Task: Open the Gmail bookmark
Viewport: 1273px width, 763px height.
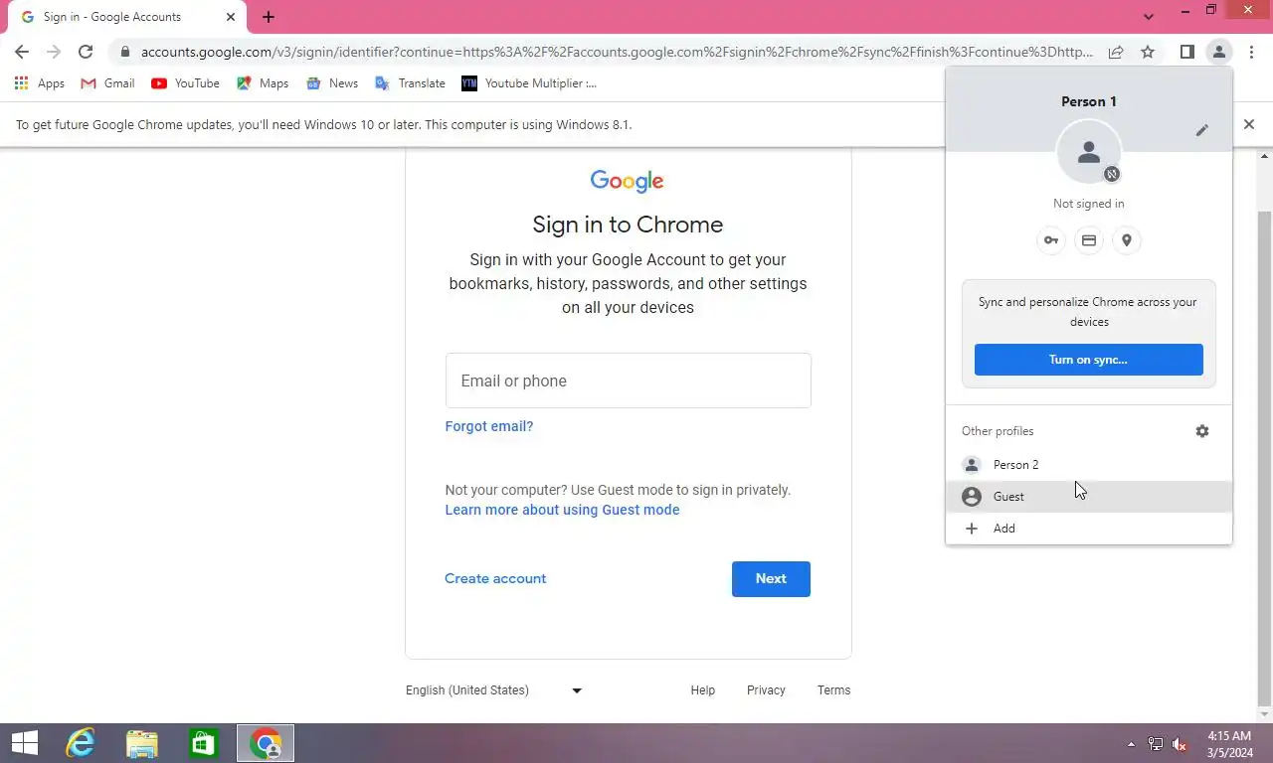Action: [x=107, y=83]
